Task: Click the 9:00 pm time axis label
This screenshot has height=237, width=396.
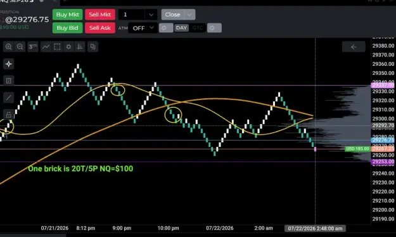Action: click(122, 228)
